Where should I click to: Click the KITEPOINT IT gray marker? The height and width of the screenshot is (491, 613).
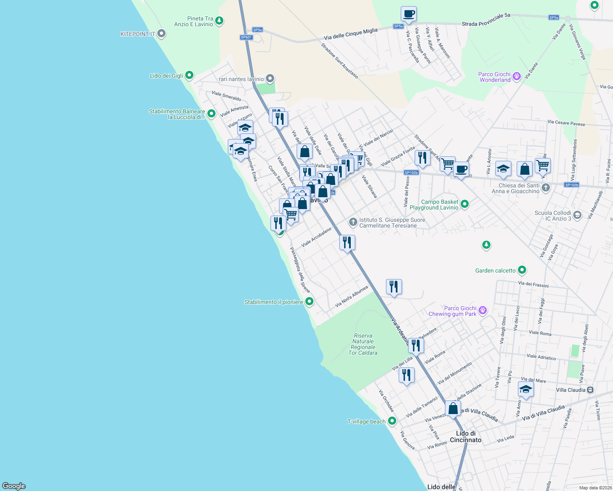pyautogui.click(x=160, y=34)
